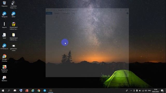Select the tekst desktop shortcut
This screenshot has width=166, height=93.
[x=4, y=36]
